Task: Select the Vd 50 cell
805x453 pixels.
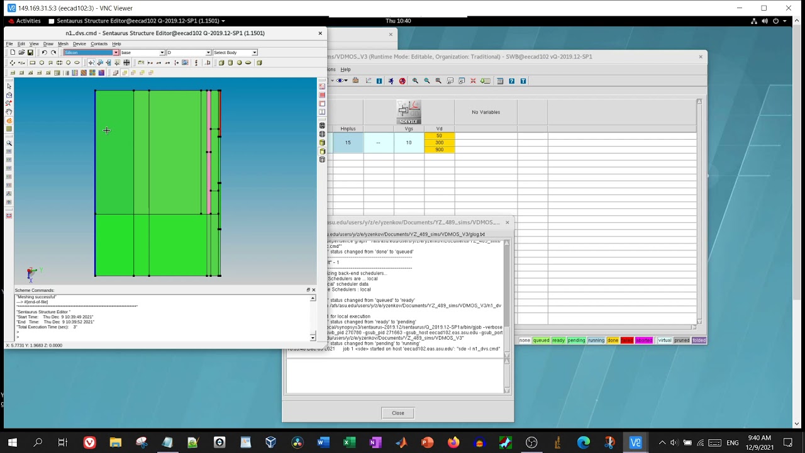Action: tap(439, 136)
